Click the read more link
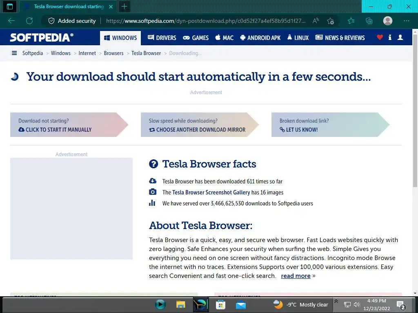Viewport: 418px width, 313px height. click(296, 276)
